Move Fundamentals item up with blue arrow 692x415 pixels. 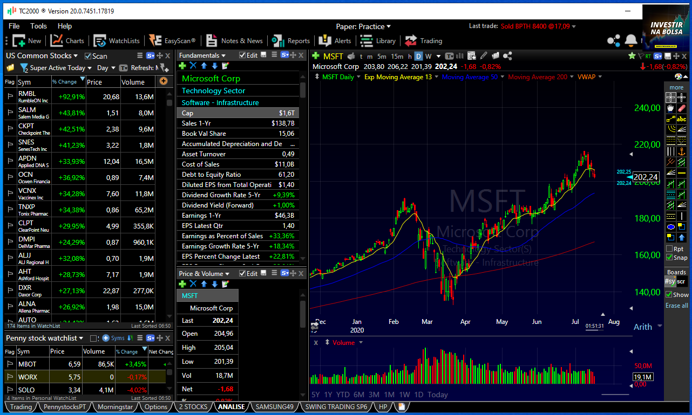[x=204, y=66]
